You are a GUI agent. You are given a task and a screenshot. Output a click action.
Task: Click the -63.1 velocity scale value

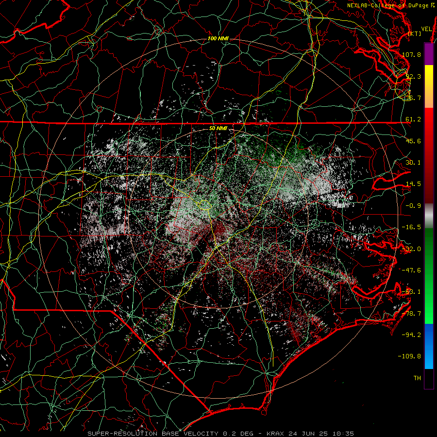coord(411,292)
